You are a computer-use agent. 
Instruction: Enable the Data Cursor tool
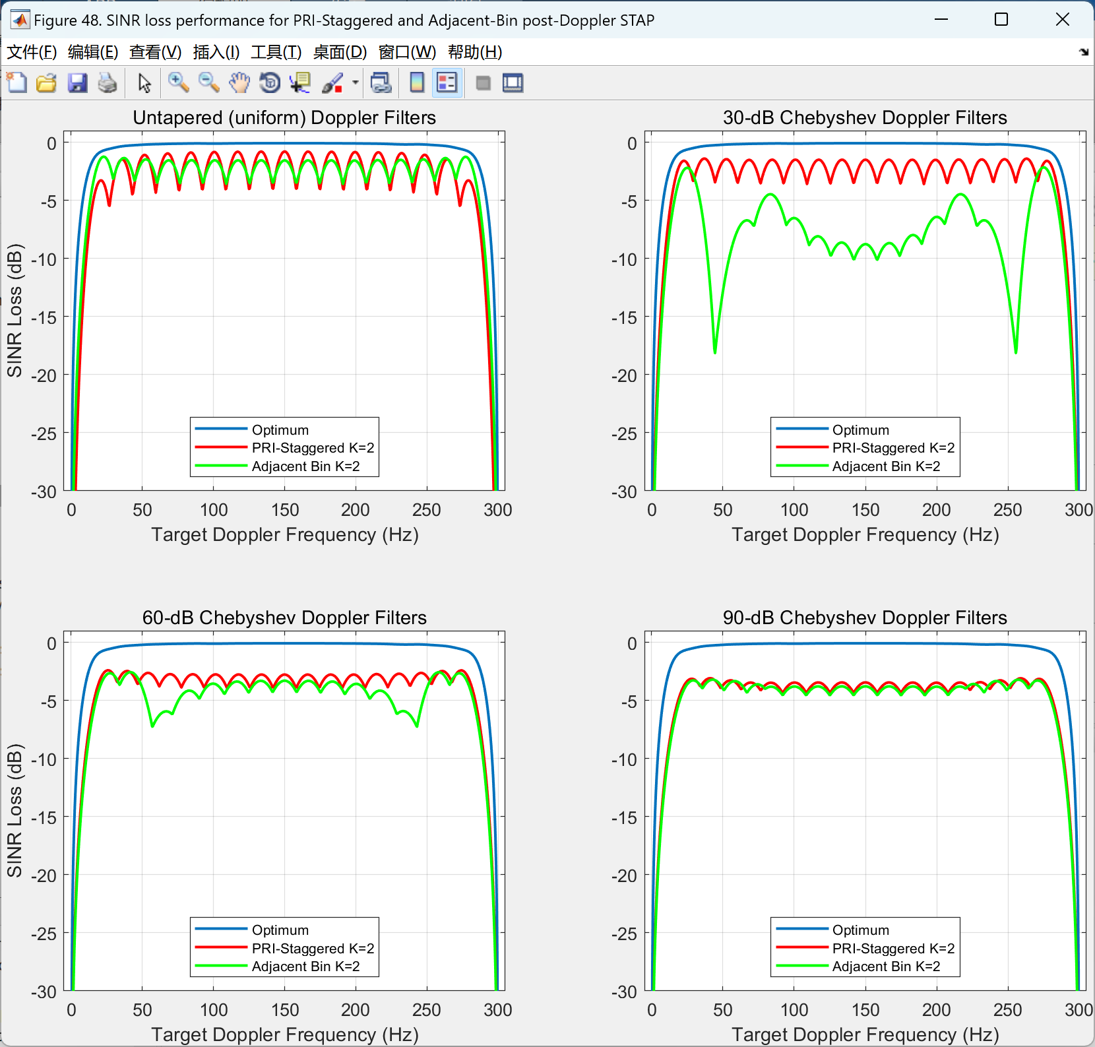[x=300, y=82]
